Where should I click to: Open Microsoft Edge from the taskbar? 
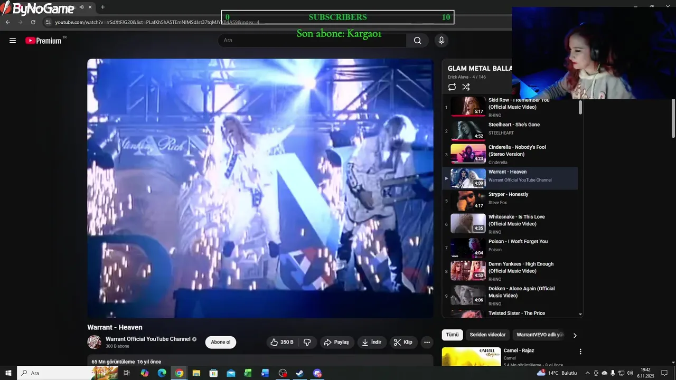(162, 373)
